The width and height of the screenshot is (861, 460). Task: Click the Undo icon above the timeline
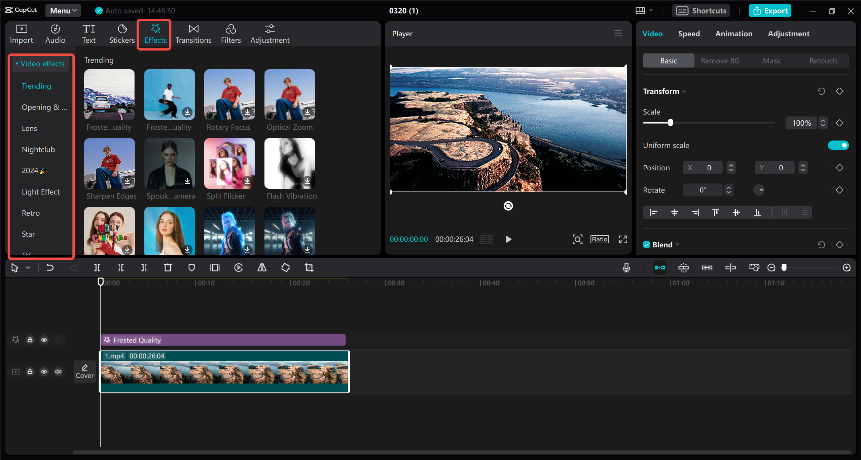pos(50,267)
